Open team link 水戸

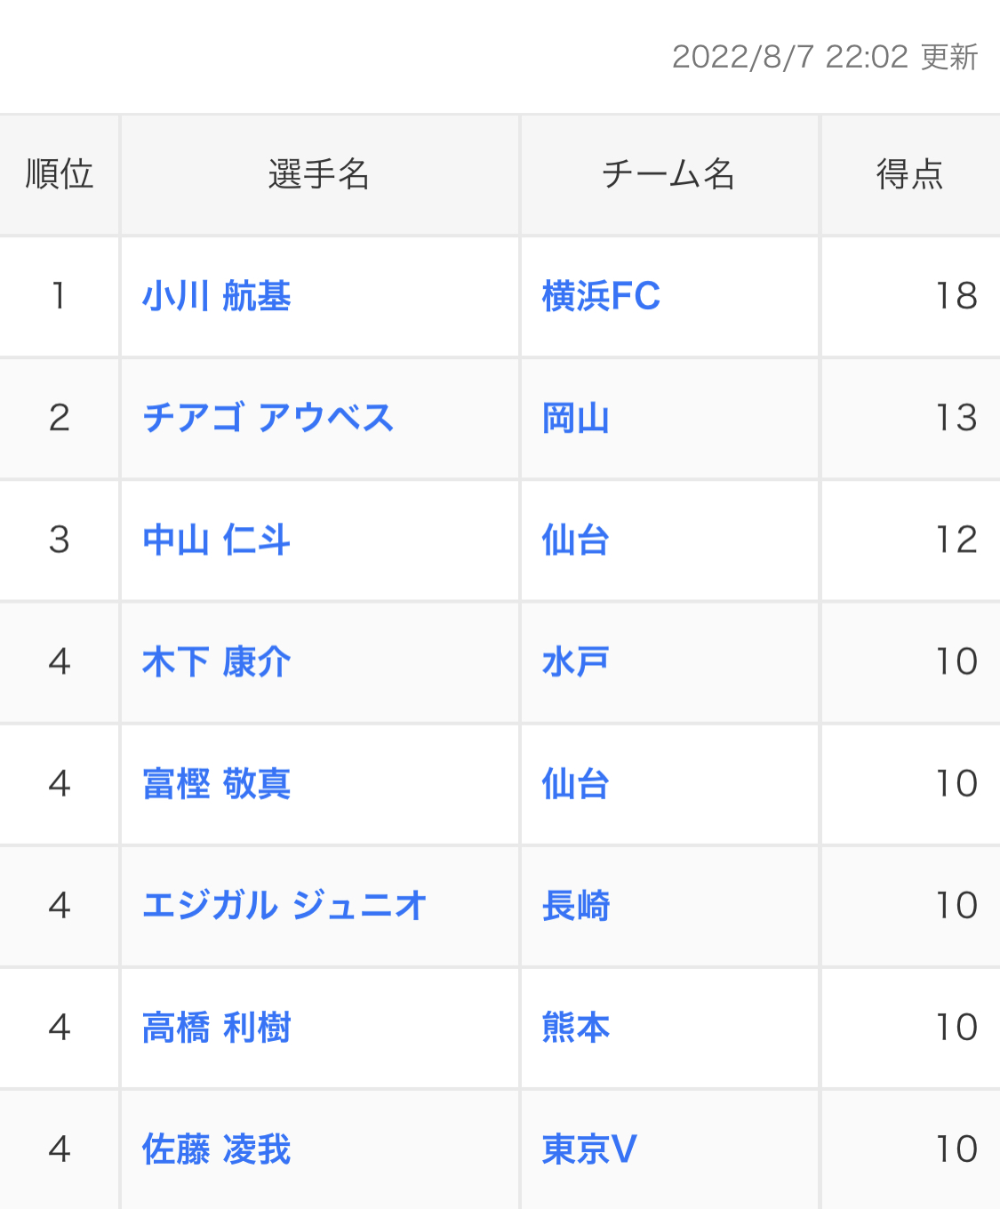click(x=575, y=661)
